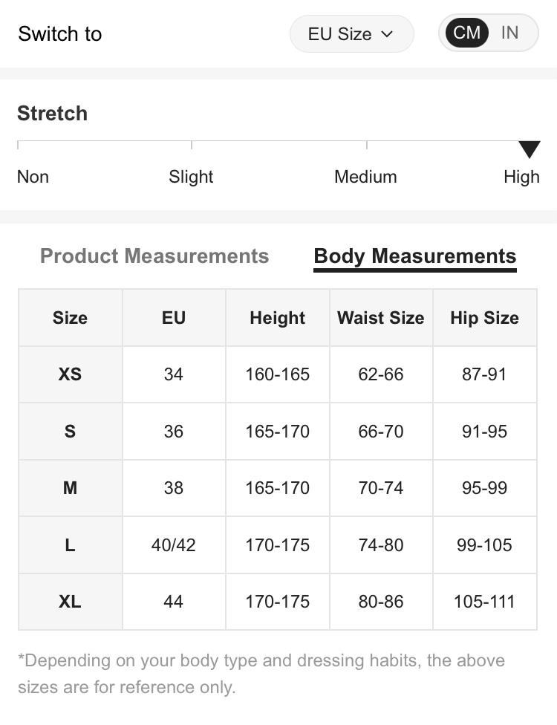Click the chevron arrow beside EU Size
This screenshot has width=557, height=725.
tap(387, 34)
